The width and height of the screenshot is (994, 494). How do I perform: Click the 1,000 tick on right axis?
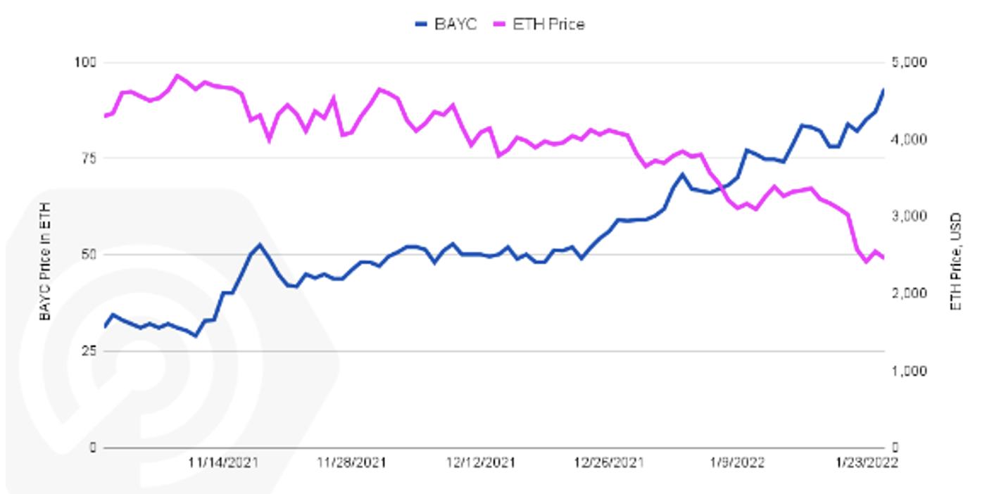(x=910, y=371)
